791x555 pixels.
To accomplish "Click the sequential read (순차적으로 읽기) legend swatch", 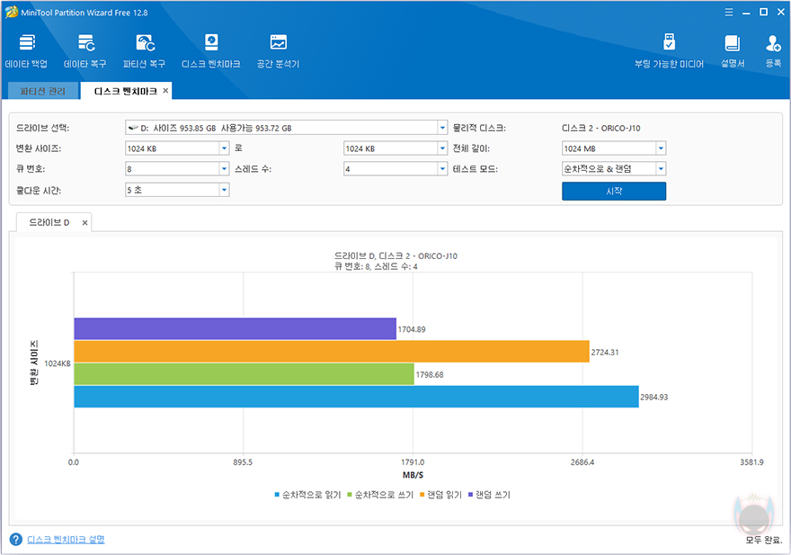I will 277,495.
